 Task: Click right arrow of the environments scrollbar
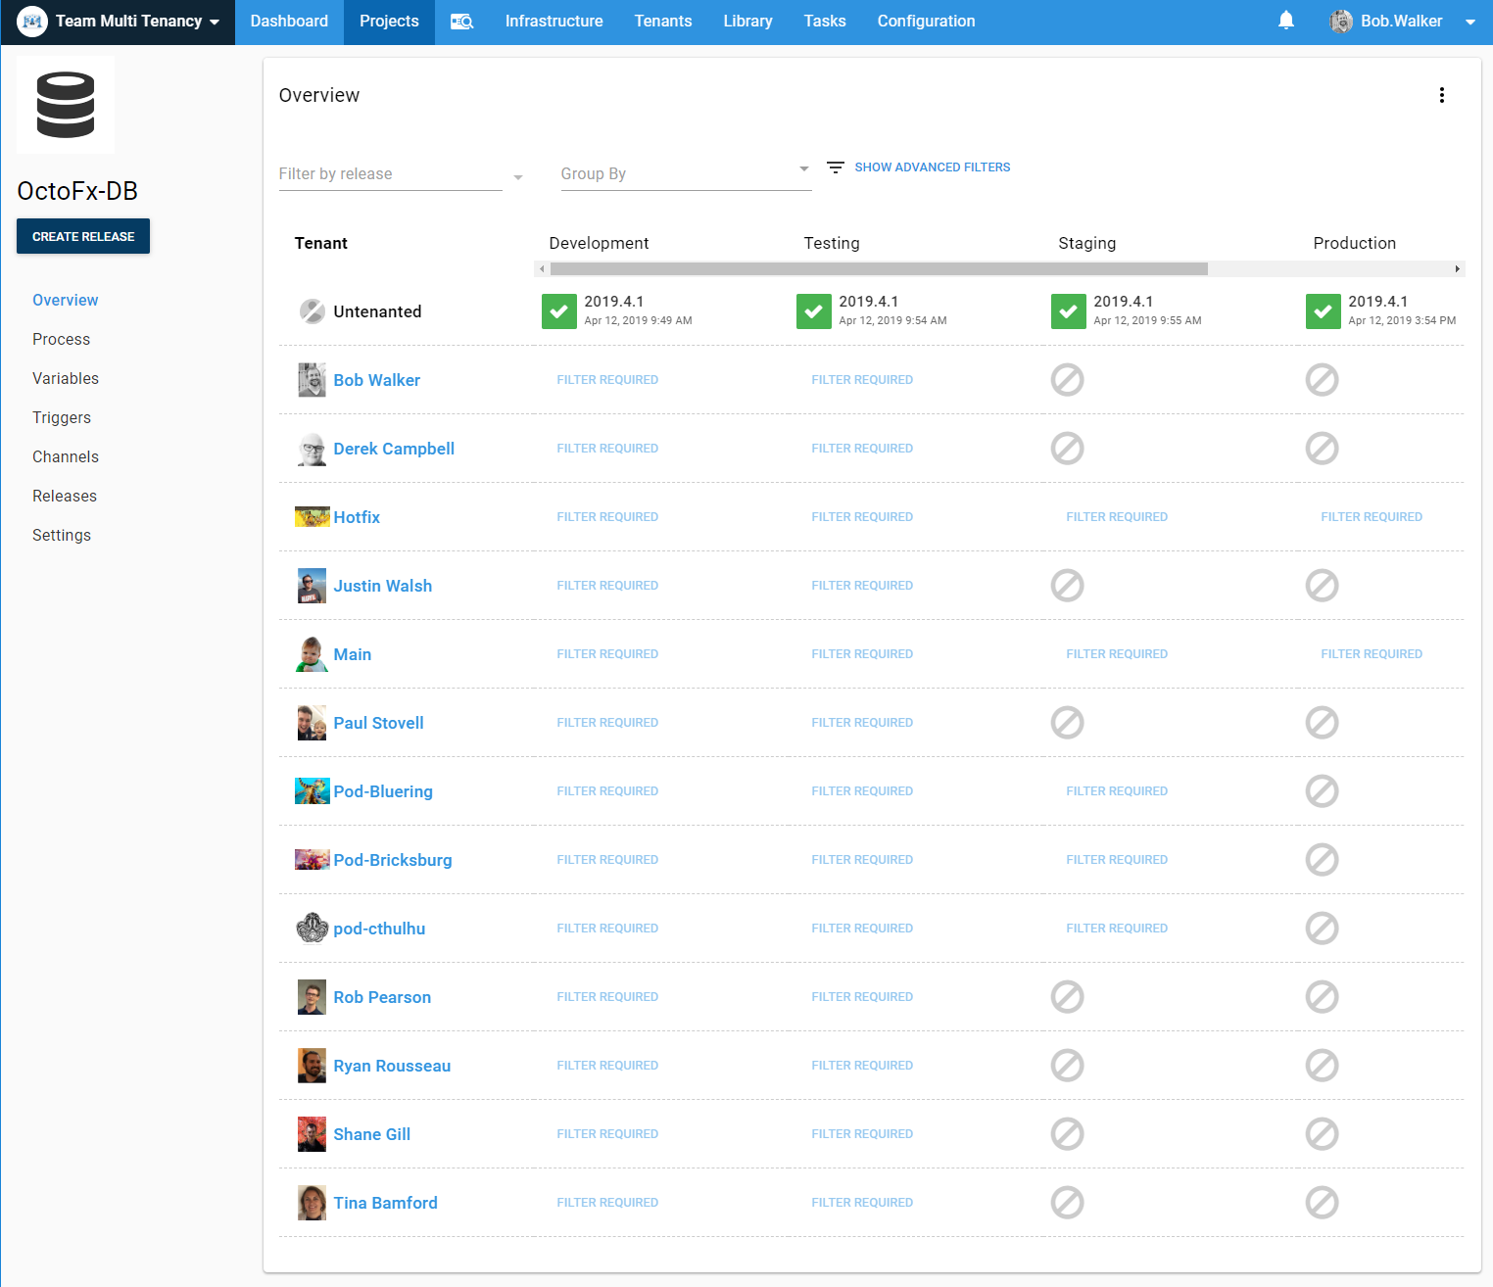[x=1457, y=268]
